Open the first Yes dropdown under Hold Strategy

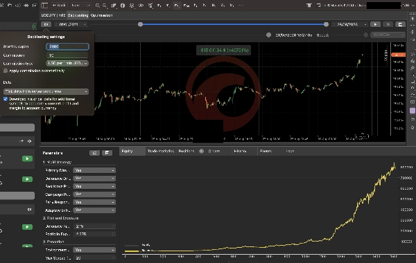click(94, 170)
